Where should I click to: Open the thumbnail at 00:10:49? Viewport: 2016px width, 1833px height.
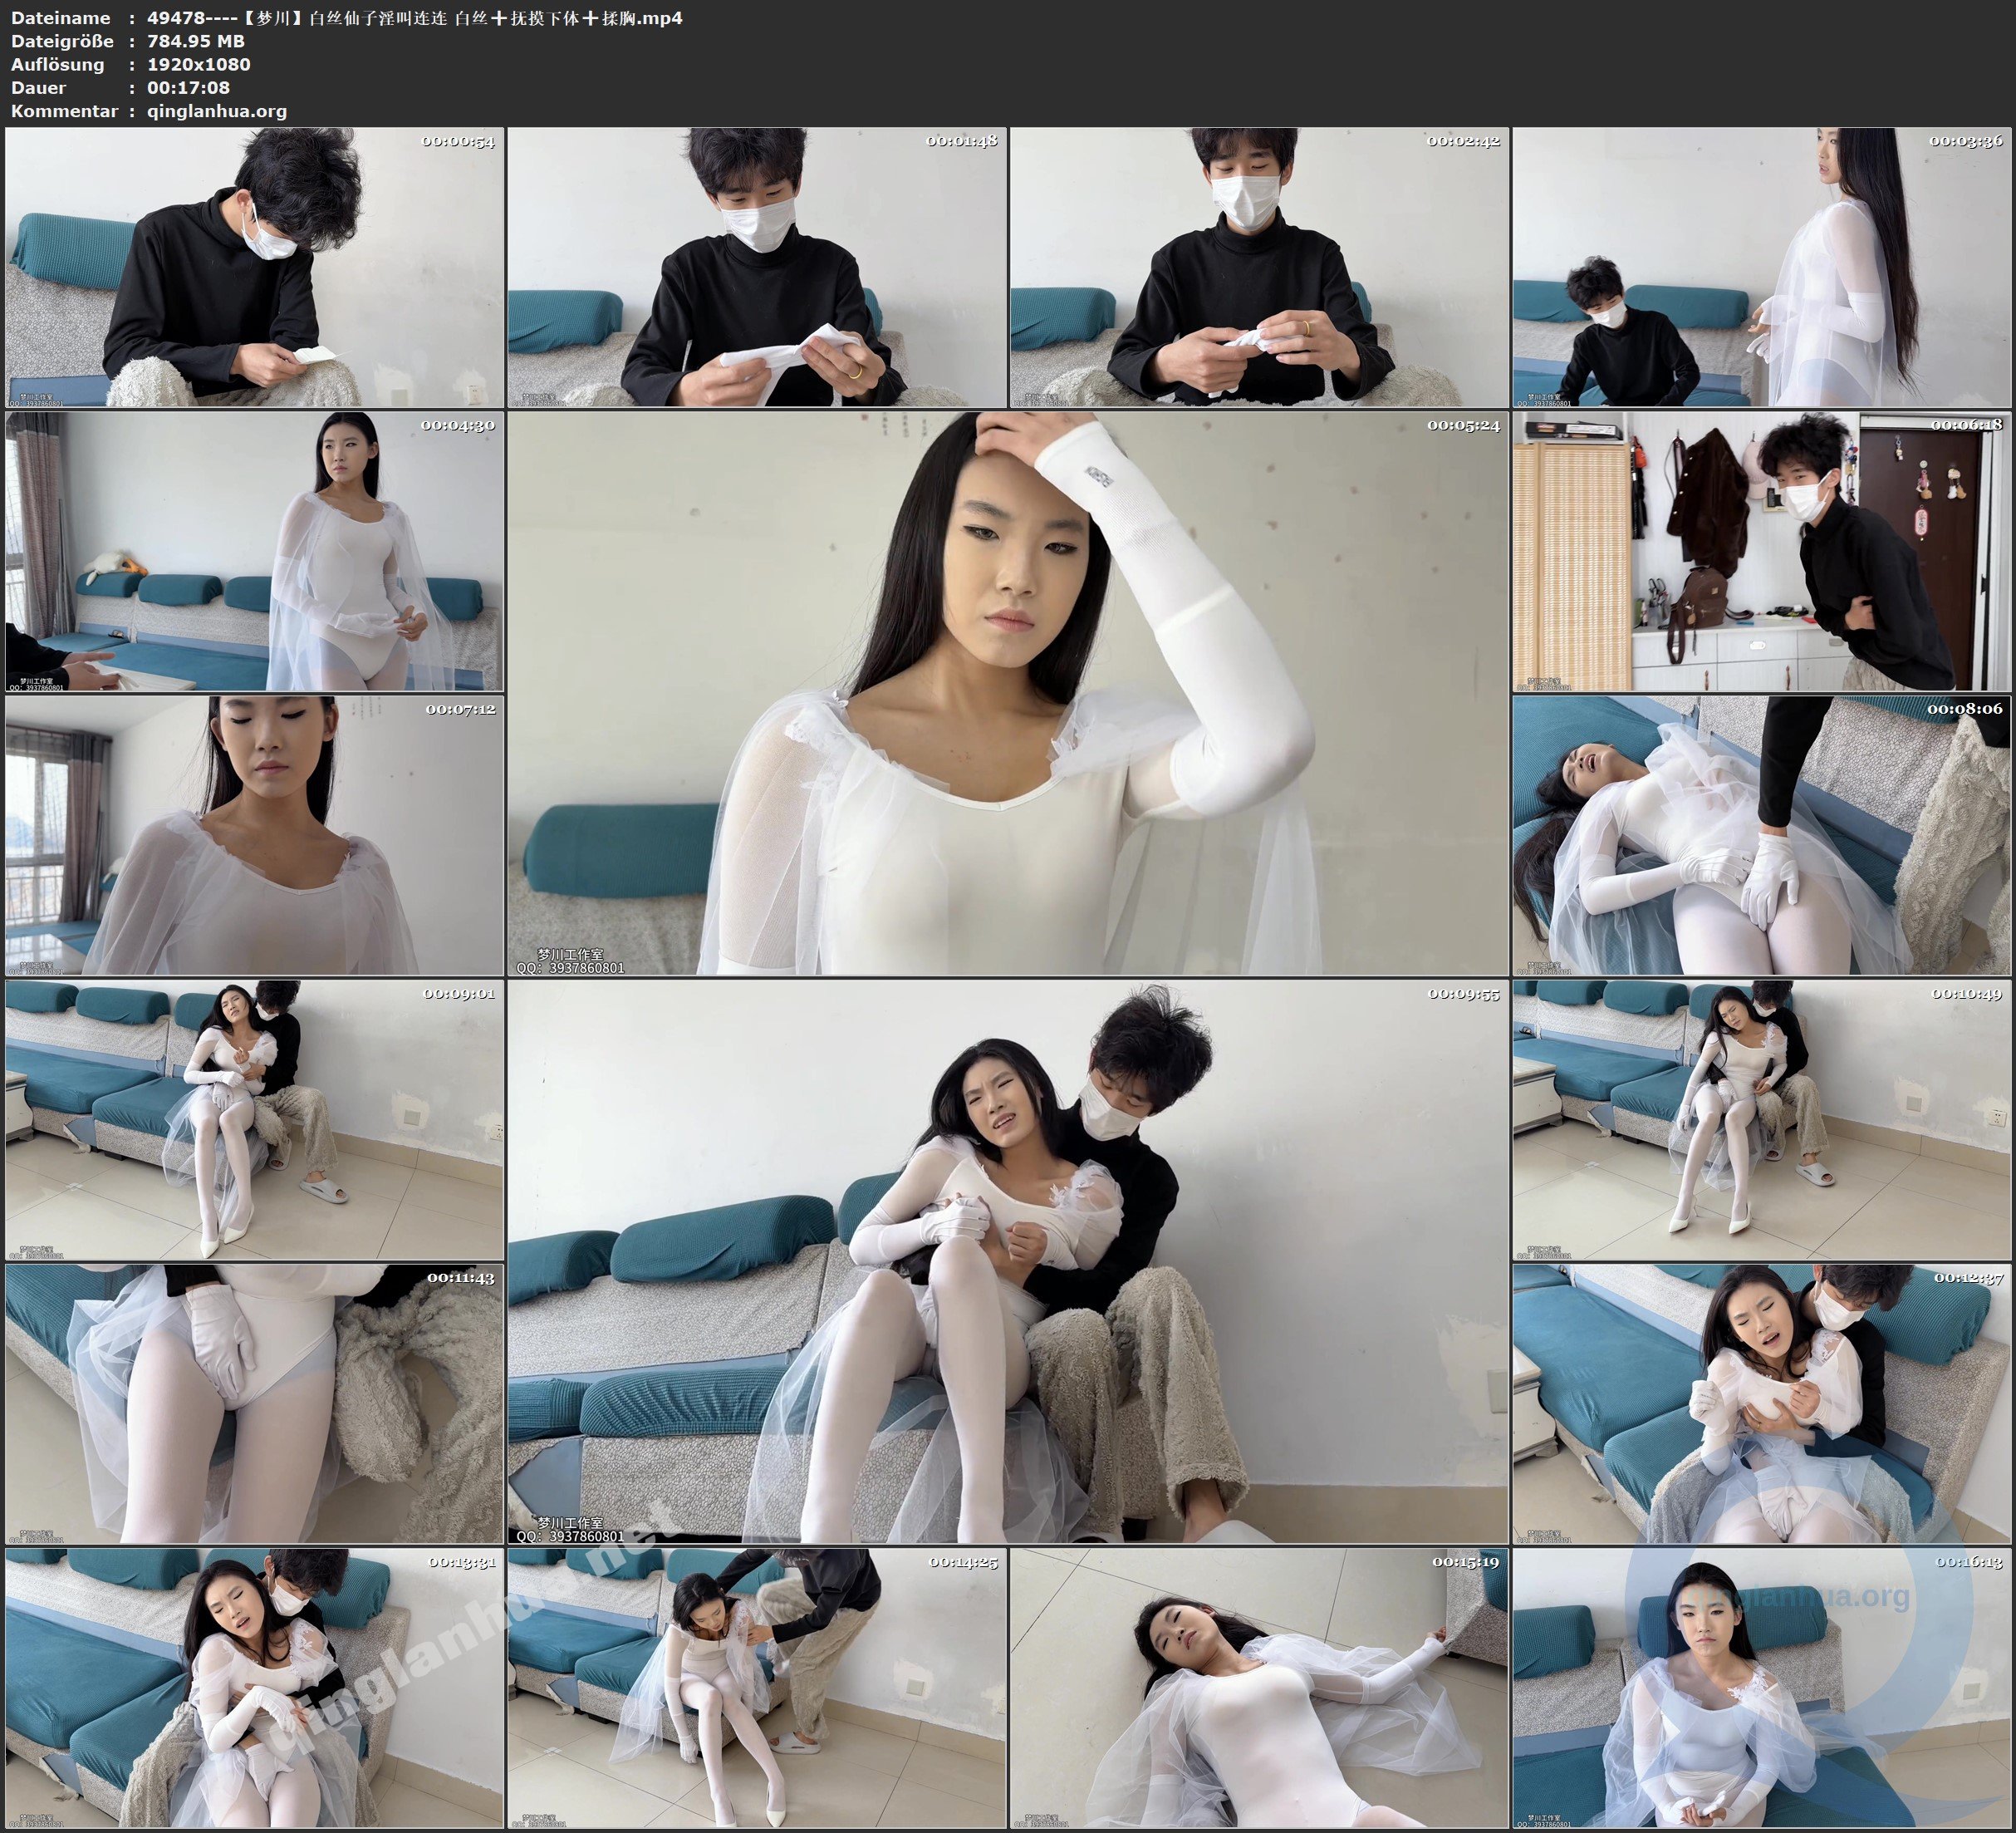[1760, 1119]
